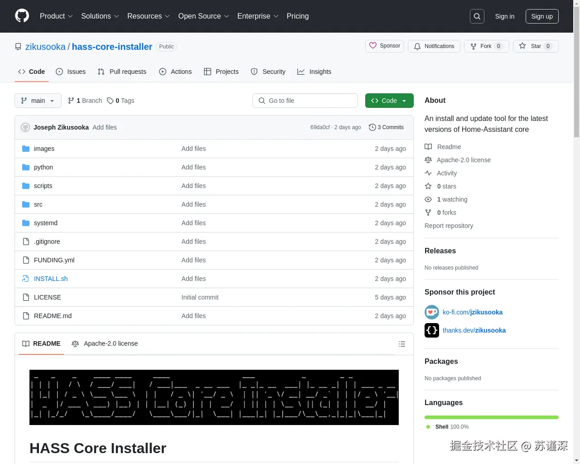Toggle Watch for this repository
This screenshot has width=580, height=464.
pos(434,46)
